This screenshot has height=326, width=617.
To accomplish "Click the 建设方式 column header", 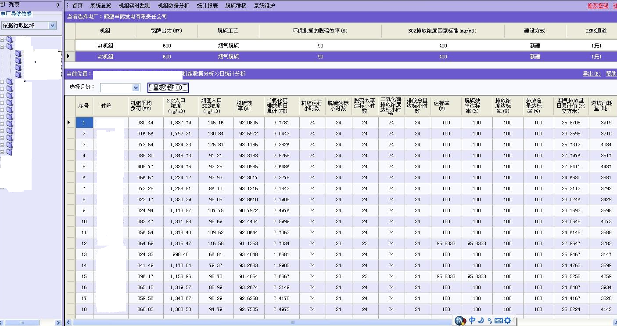I will tap(535, 31).
